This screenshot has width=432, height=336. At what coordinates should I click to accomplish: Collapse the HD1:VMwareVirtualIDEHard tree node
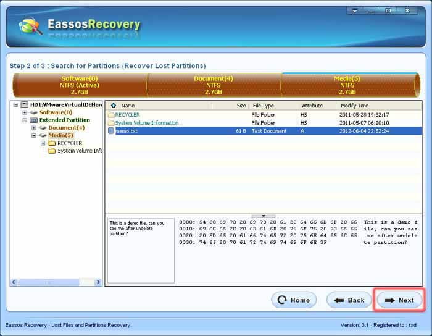(15, 105)
